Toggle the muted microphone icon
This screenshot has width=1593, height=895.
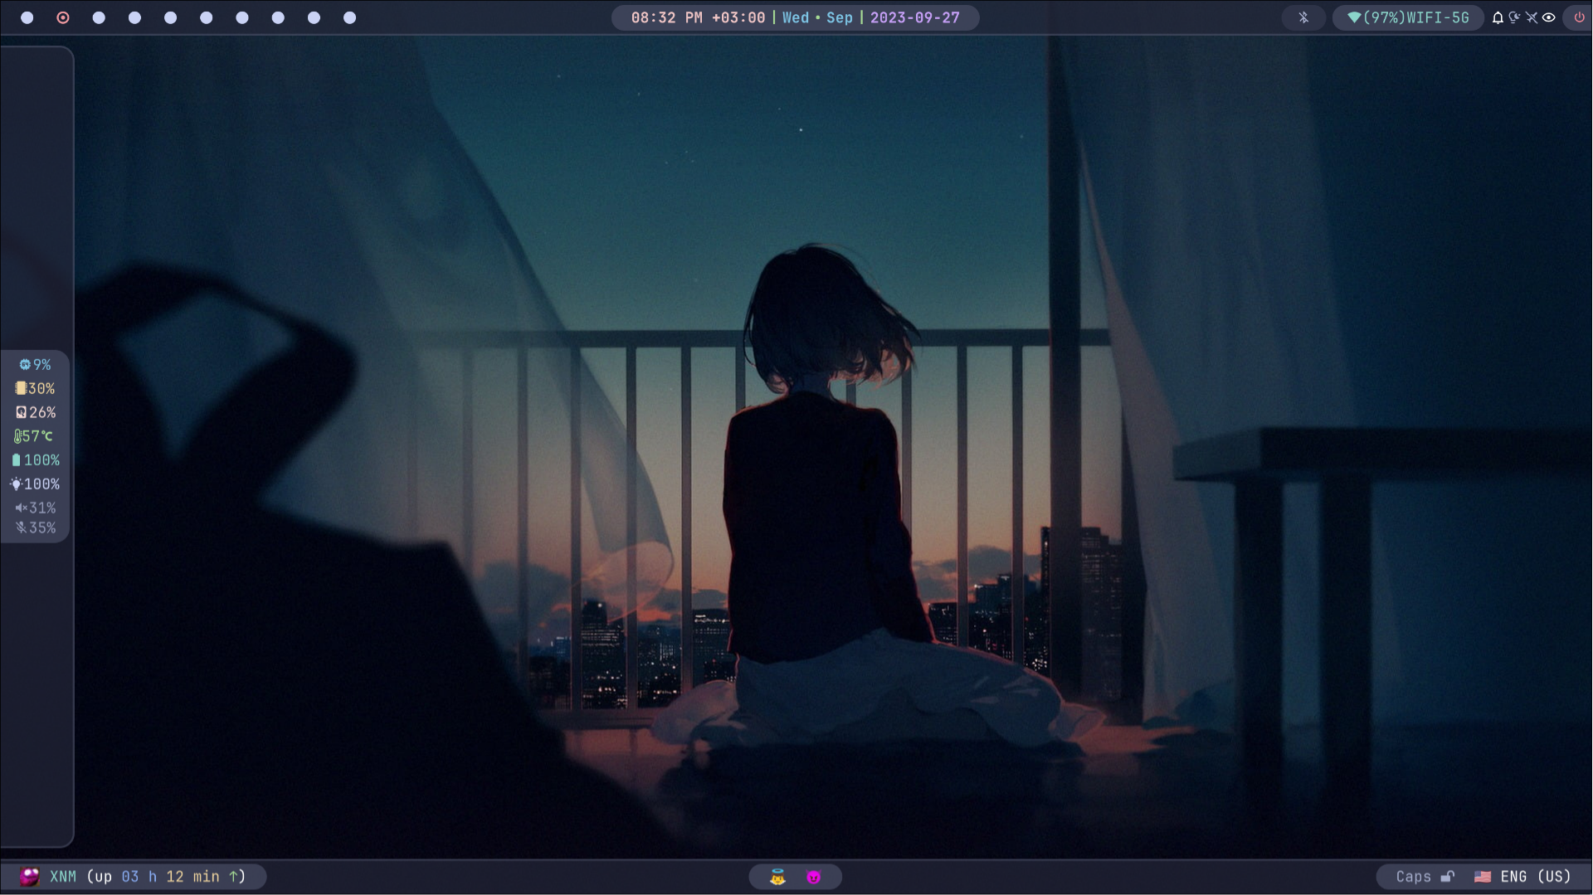pyautogui.click(x=22, y=528)
